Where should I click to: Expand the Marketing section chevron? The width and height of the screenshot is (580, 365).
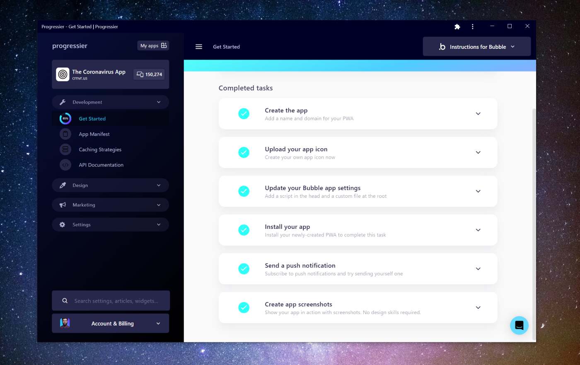point(159,205)
